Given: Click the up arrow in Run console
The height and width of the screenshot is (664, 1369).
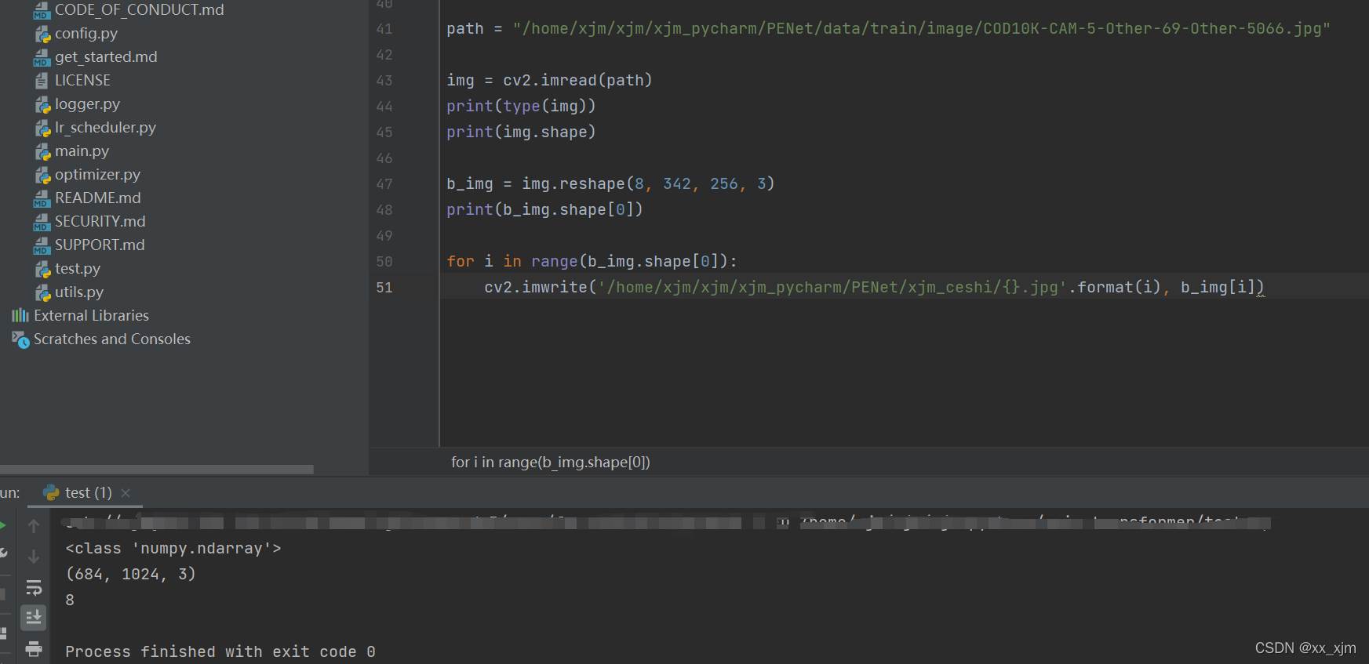Looking at the screenshot, I should click(34, 526).
